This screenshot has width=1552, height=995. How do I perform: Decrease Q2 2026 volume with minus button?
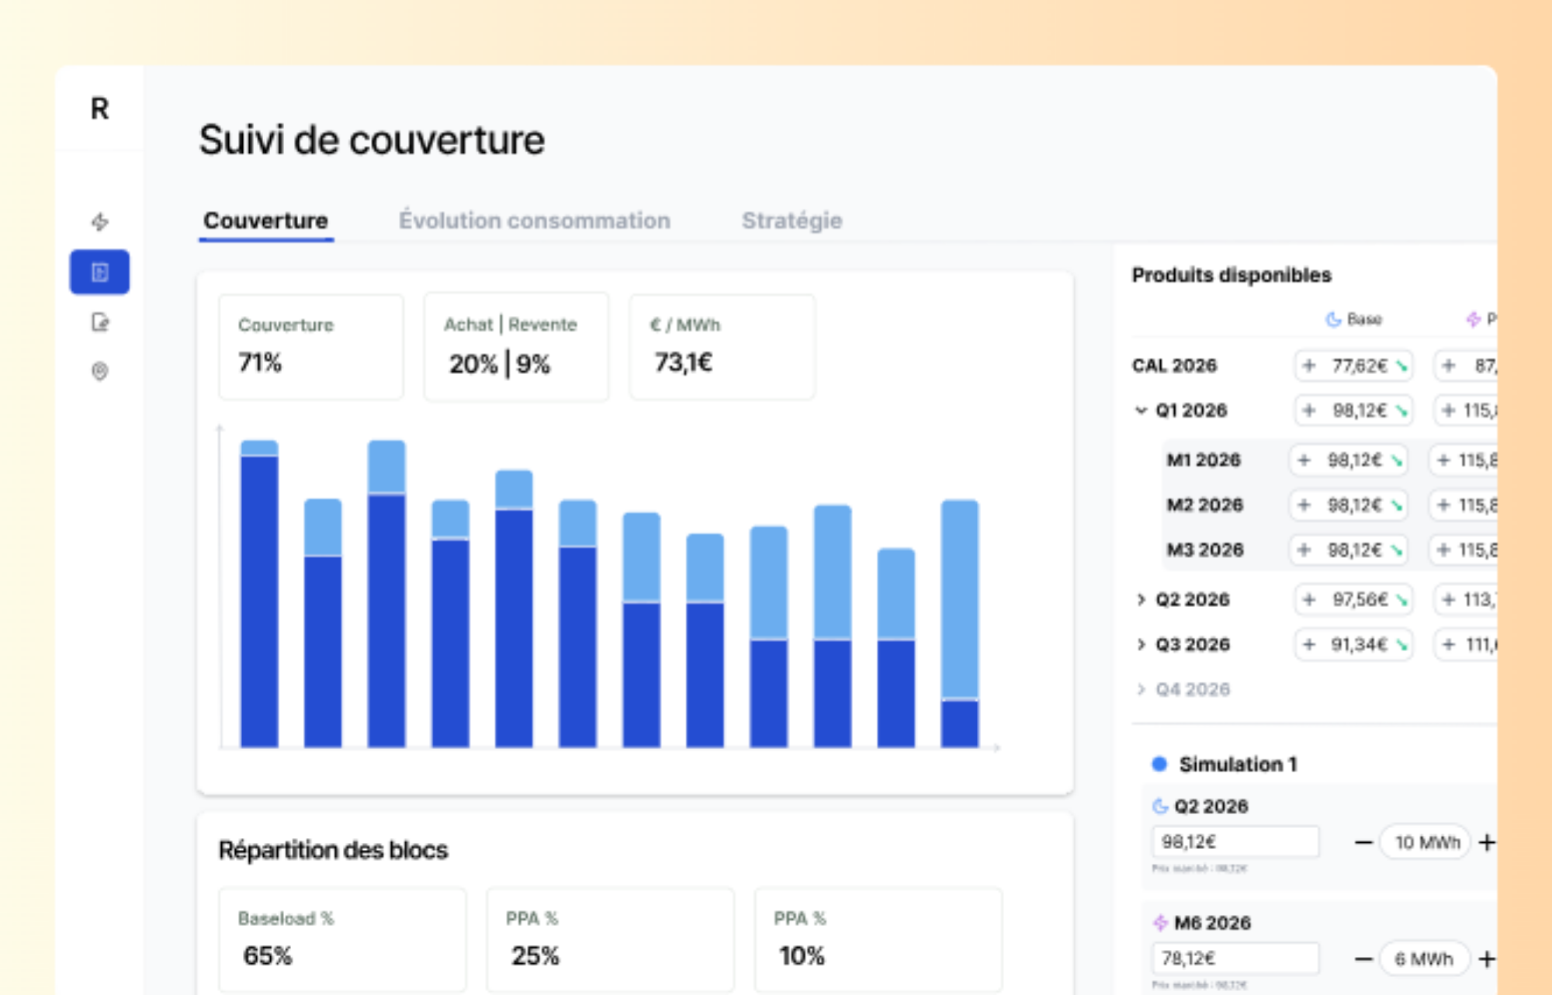pyautogui.click(x=1363, y=842)
